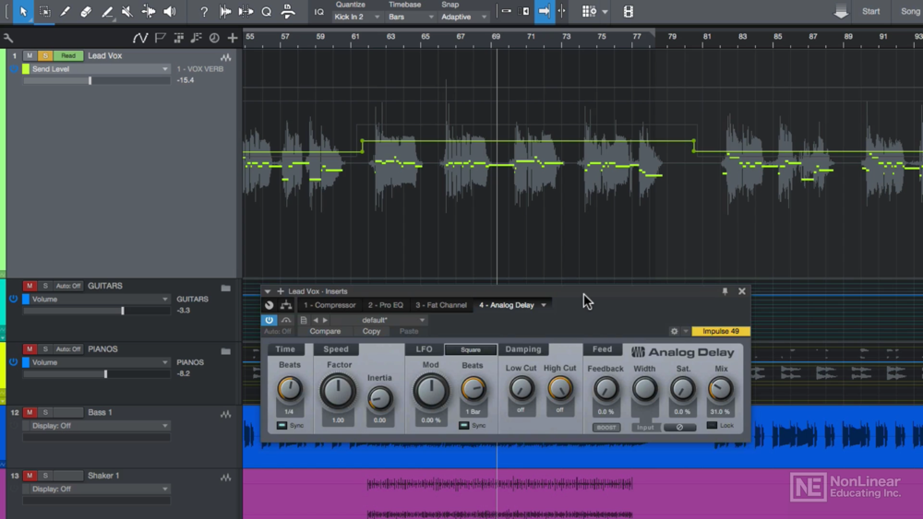Open the video player (film strip) icon
Viewport: 923px width, 519px height.
click(628, 11)
